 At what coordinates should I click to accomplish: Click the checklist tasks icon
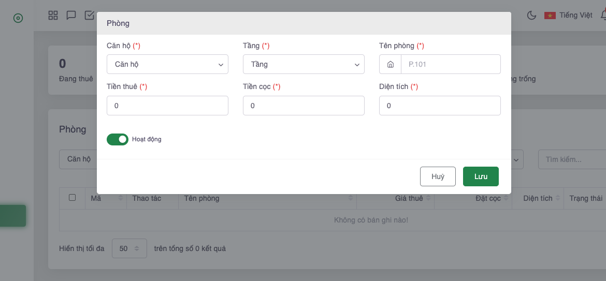pyautogui.click(x=89, y=15)
